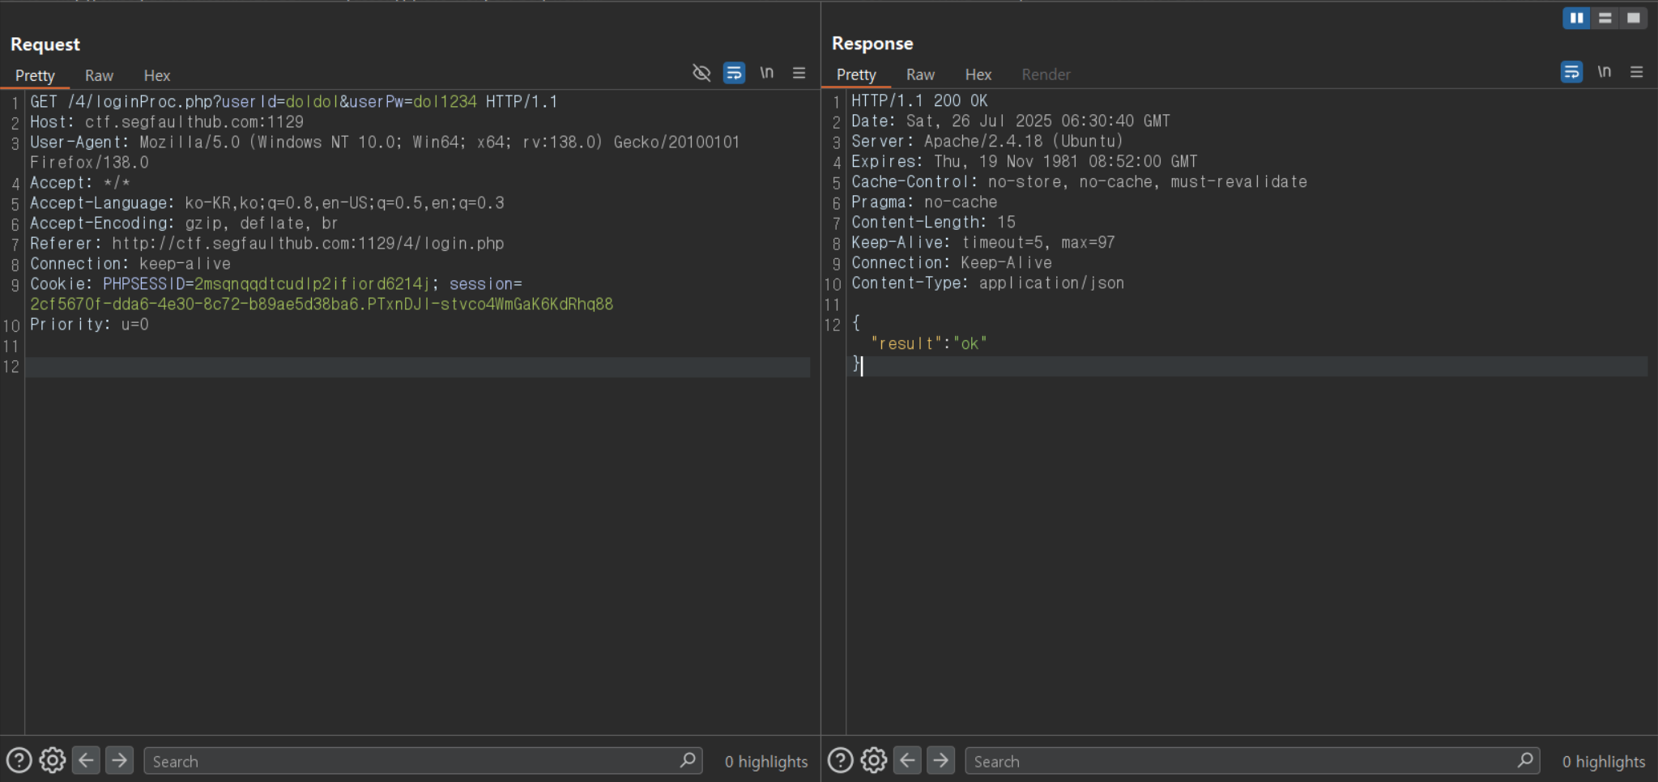Go to next match arrow in Response search
The width and height of the screenshot is (1658, 782).
tap(940, 760)
